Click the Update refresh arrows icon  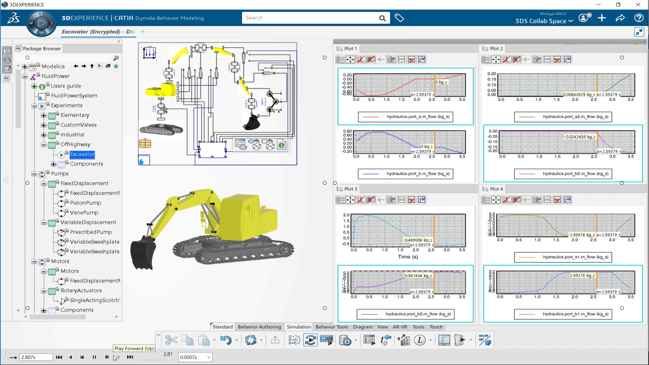tap(250, 340)
